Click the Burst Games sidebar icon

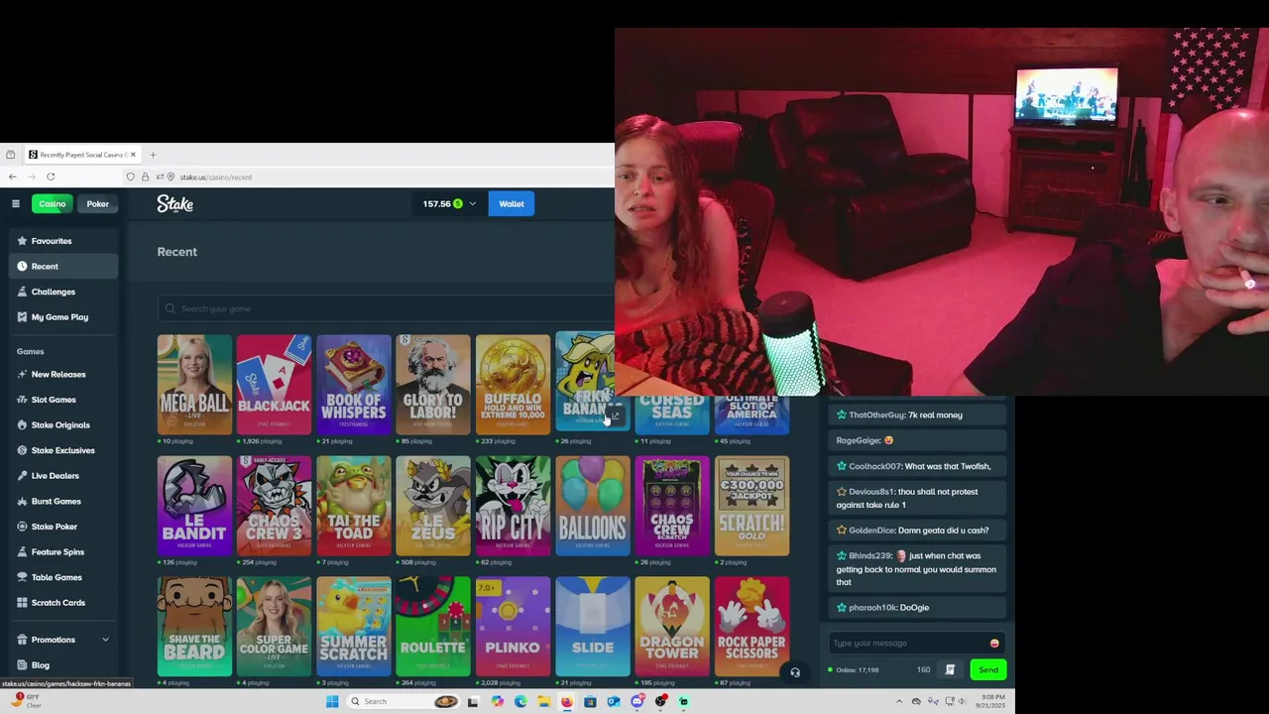(x=22, y=502)
